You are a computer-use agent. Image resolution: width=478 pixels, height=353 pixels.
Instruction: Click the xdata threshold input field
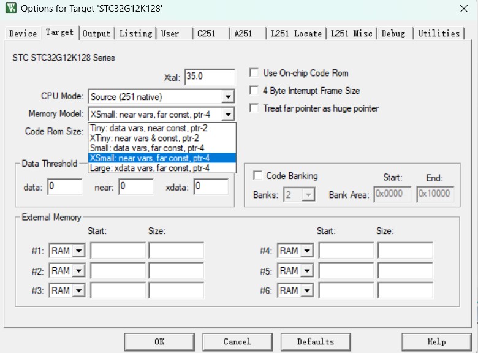click(211, 186)
